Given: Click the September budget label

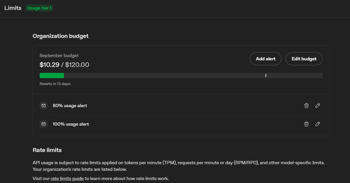Looking at the screenshot, I should [59, 55].
